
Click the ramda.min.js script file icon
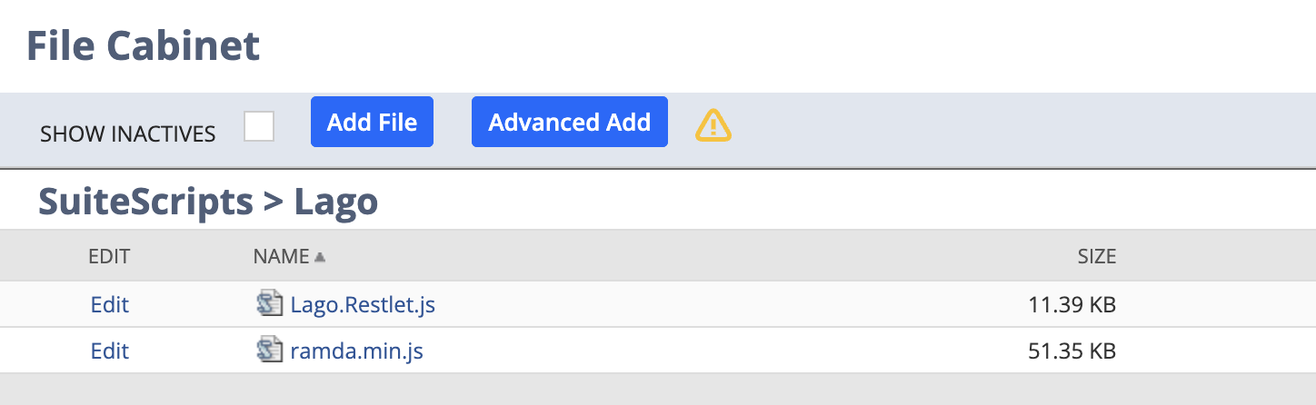pyautogui.click(x=271, y=350)
